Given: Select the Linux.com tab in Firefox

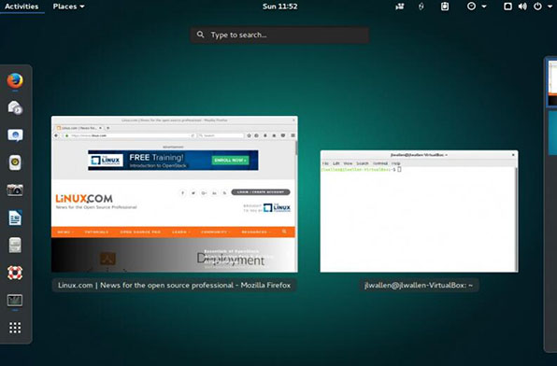Looking at the screenshot, I should [79, 128].
